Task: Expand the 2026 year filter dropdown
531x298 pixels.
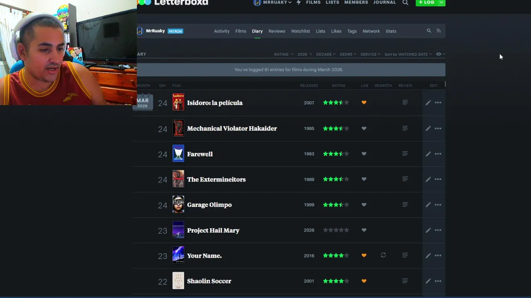Action: 304,54
